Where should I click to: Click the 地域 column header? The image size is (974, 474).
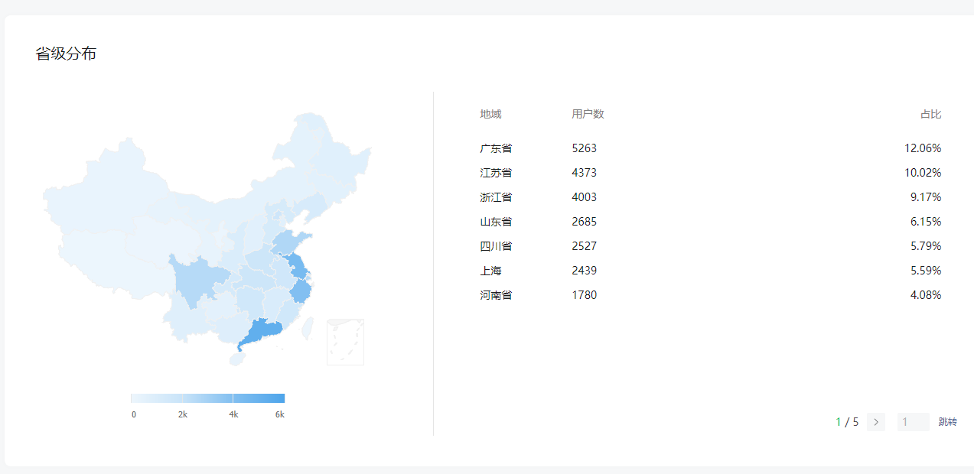pos(490,114)
